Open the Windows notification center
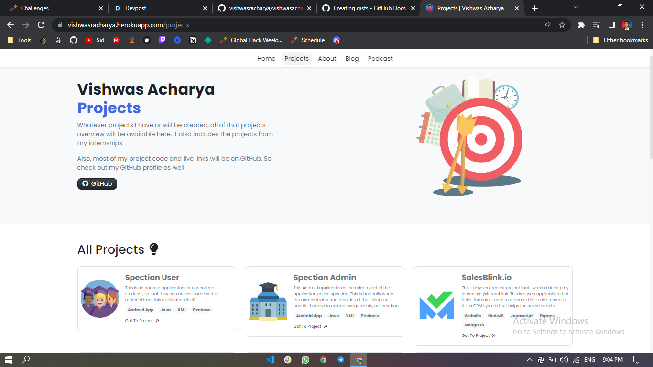 [x=637, y=360]
